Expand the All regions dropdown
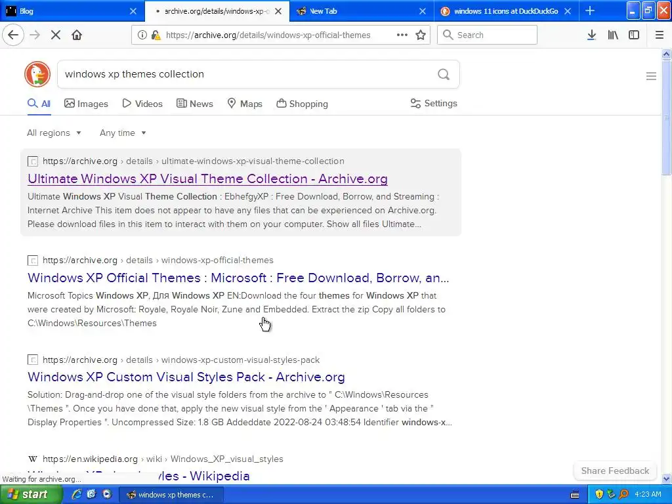This screenshot has height=504, width=672. pyautogui.click(x=54, y=133)
